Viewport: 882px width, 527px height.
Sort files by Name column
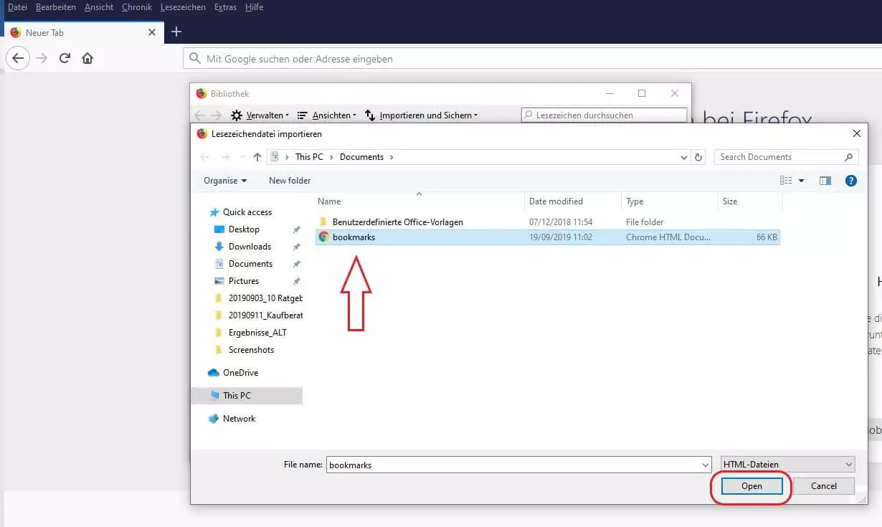(x=419, y=201)
